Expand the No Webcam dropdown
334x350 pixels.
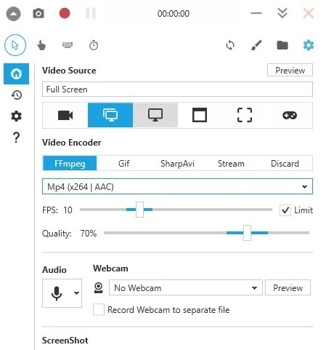[186, 287]
